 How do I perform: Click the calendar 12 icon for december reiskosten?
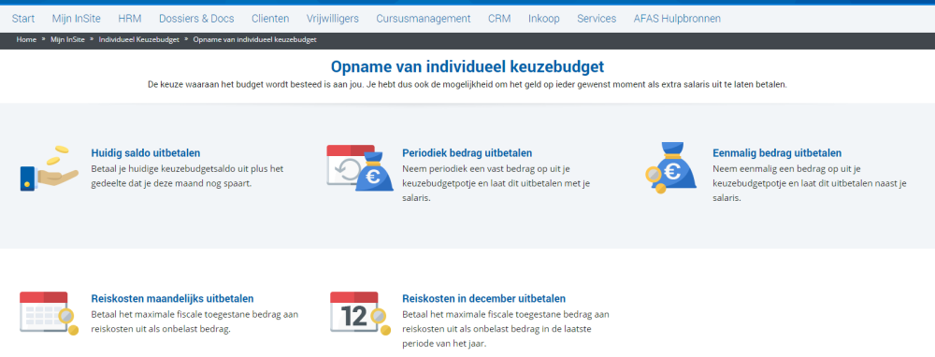pos(360,313)
